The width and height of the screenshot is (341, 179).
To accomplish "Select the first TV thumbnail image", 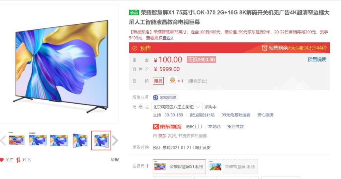I will click(16, 140).
